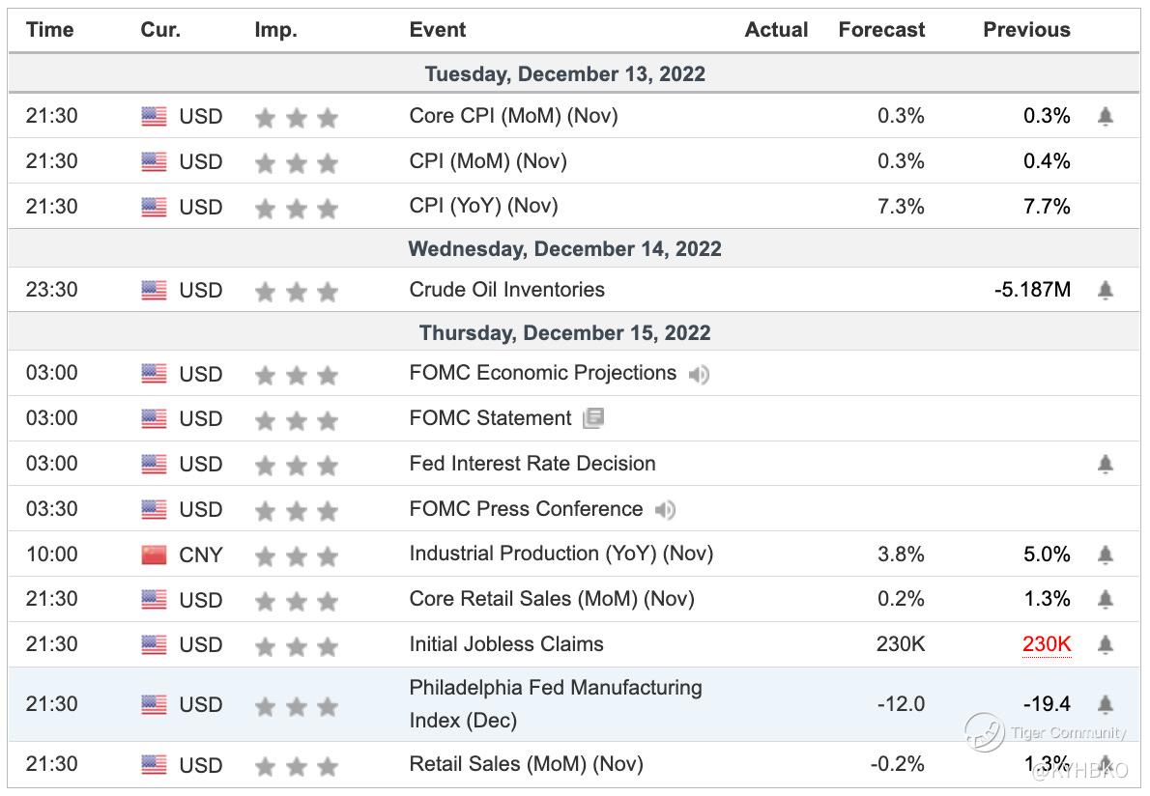This screenshot has height=796, width=1150.
Task: Click bell icon for Philadelphia Fed Manufacturing Index
Action: [x=1106, y=704]
